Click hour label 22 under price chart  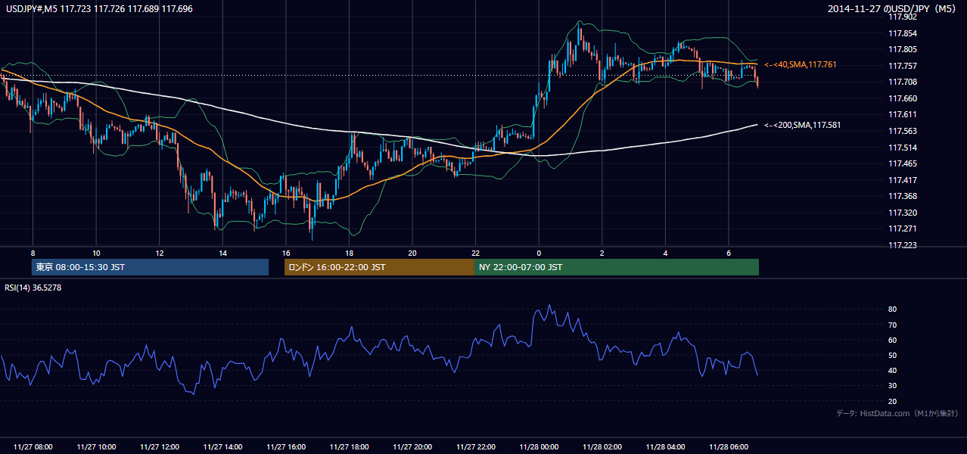pyautogui.click(x=475, y=253)
